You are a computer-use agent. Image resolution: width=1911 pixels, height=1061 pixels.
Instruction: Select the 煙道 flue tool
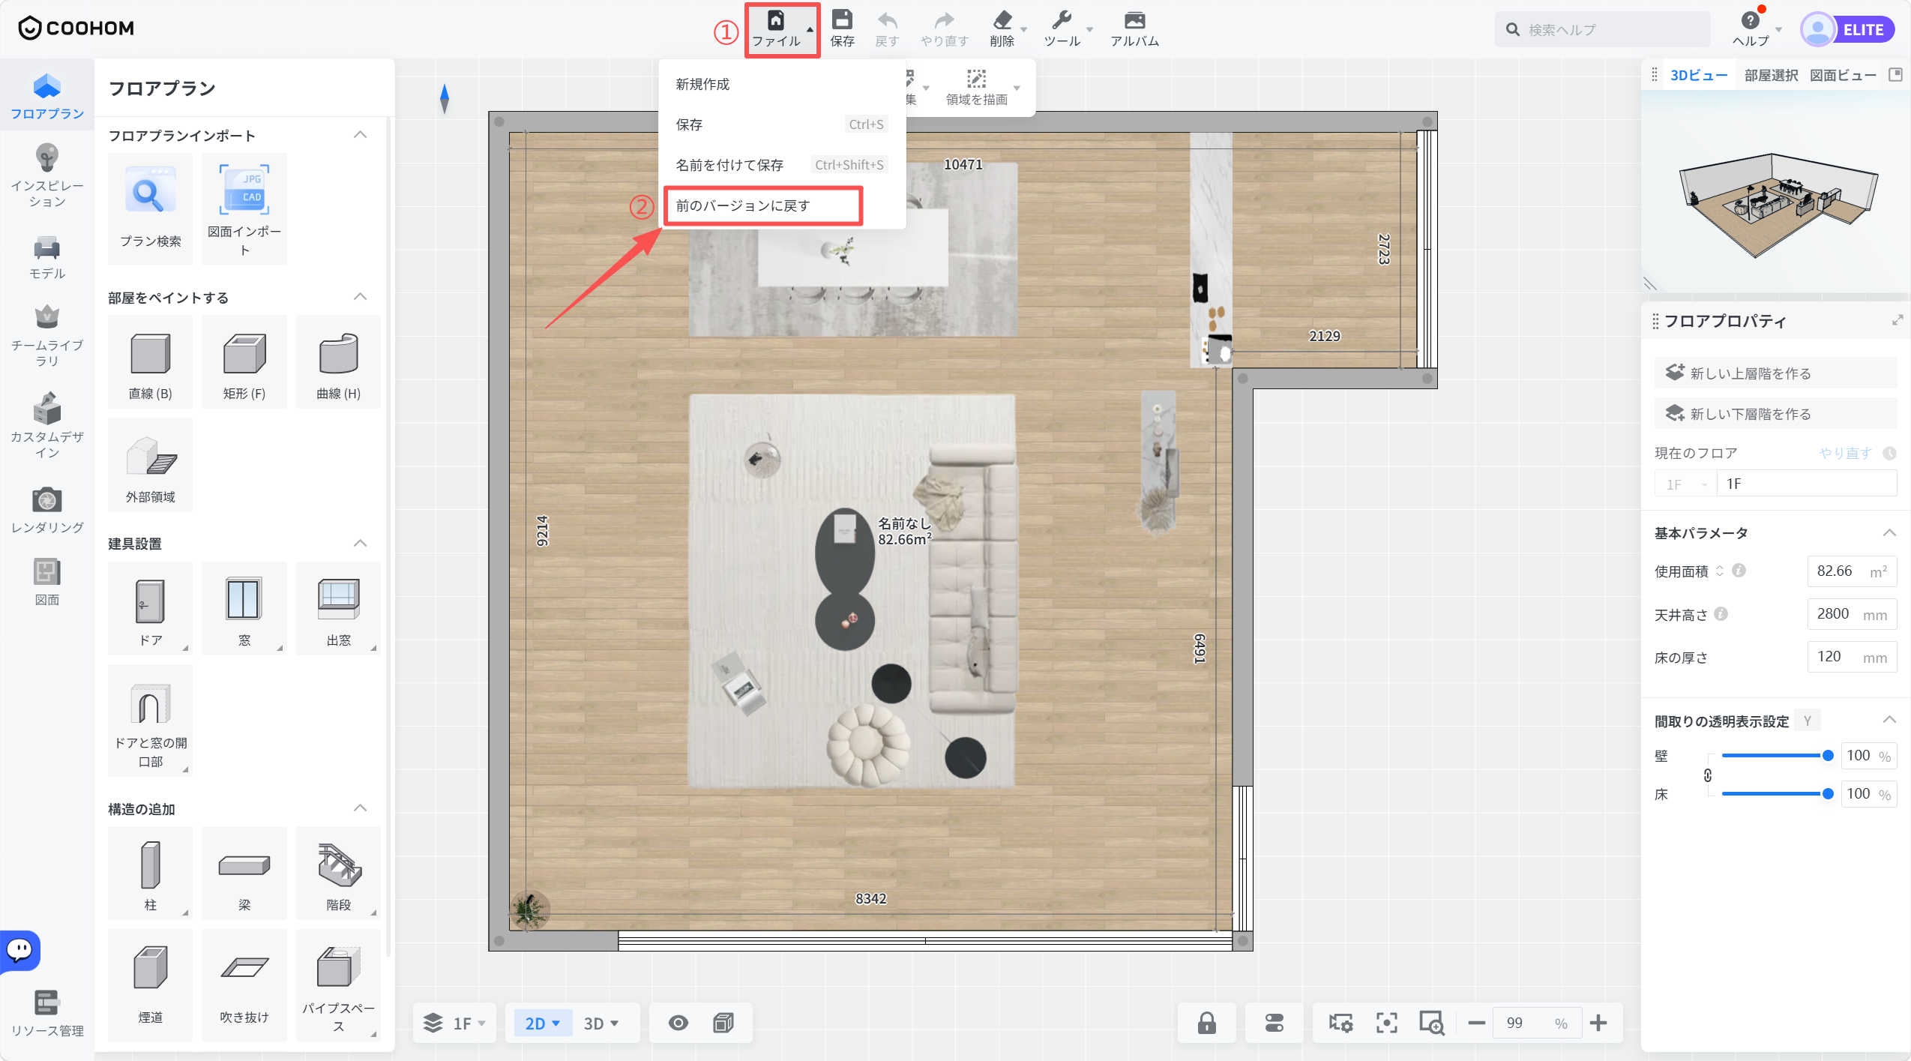[x=150, y=985]
